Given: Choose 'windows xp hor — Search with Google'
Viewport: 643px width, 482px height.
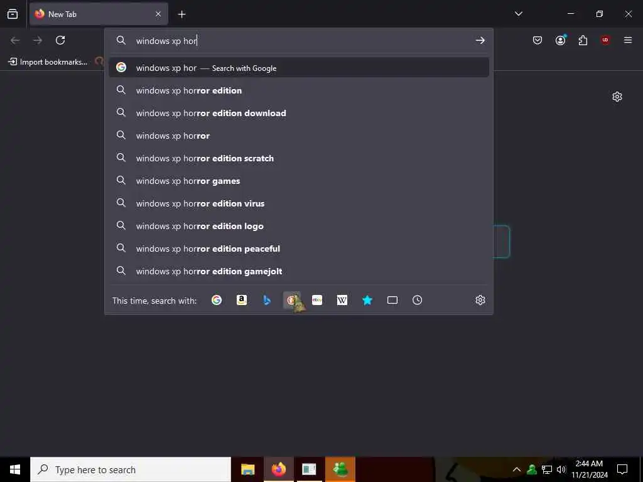Looking at the screenshot, I should 298,68.
